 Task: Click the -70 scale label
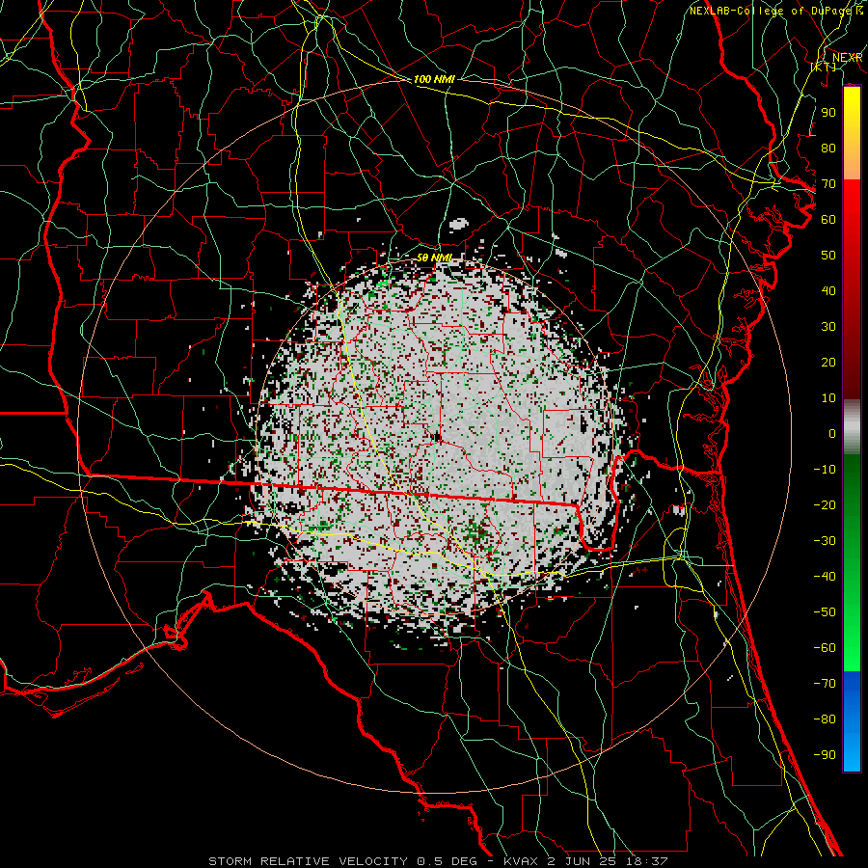point(825,684)
